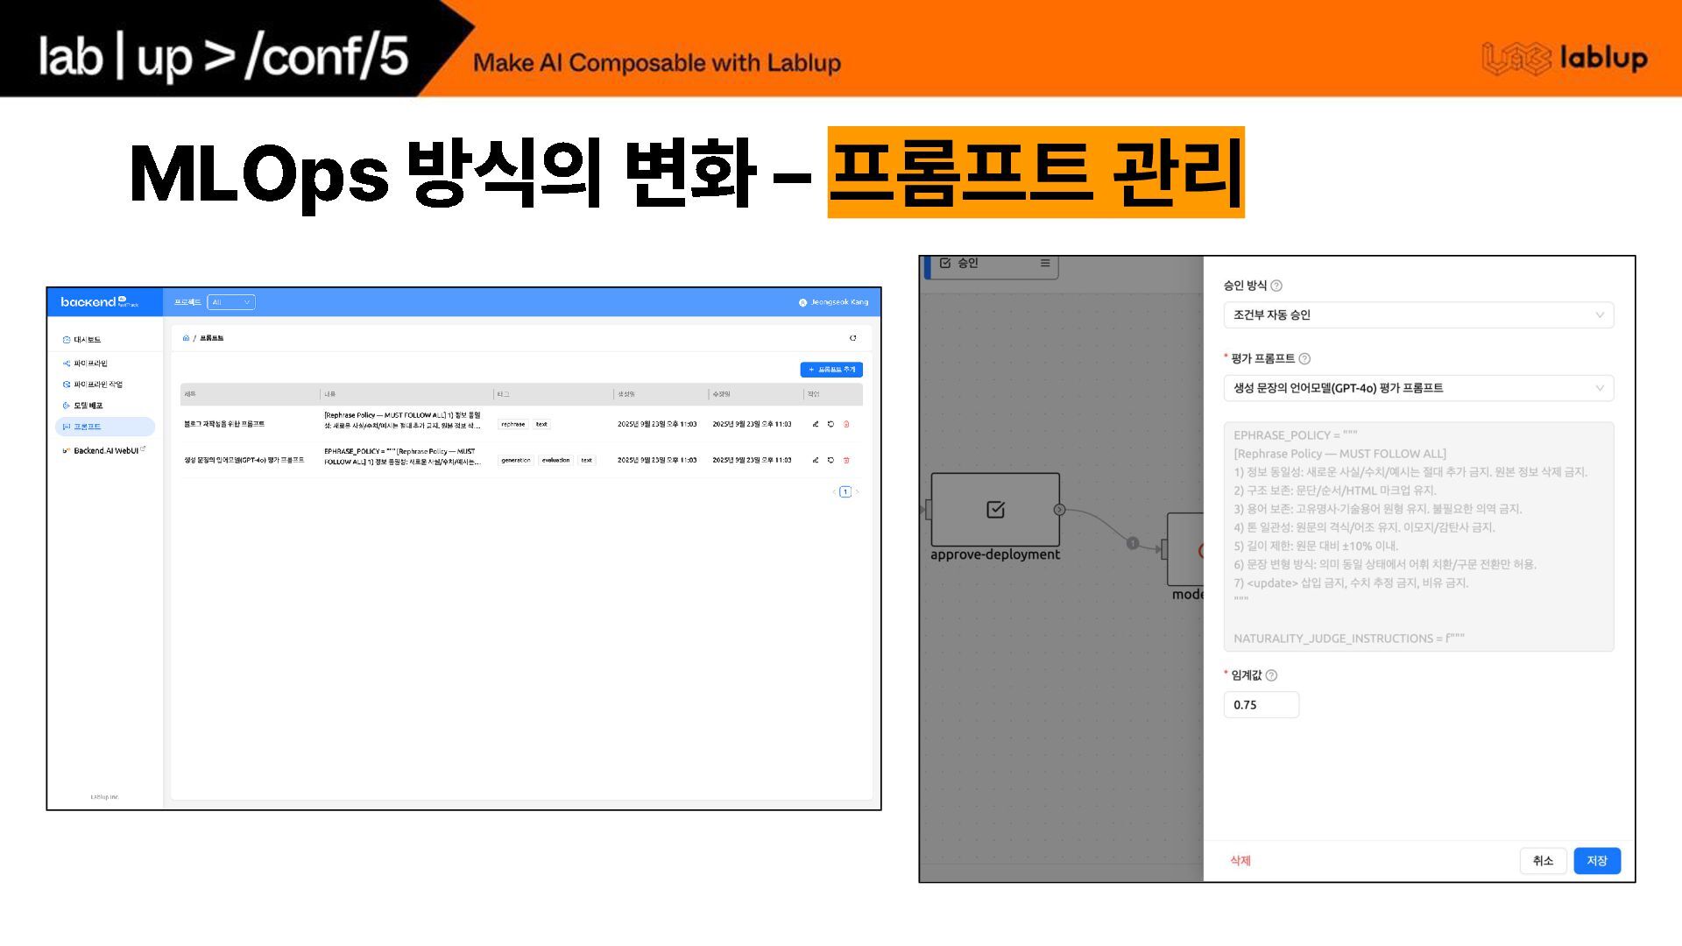This screenshot has width=1682, height=946.
Task: Expand the 평가 프롬프트 selection dropdown
Action: [x=1417, y=388]
